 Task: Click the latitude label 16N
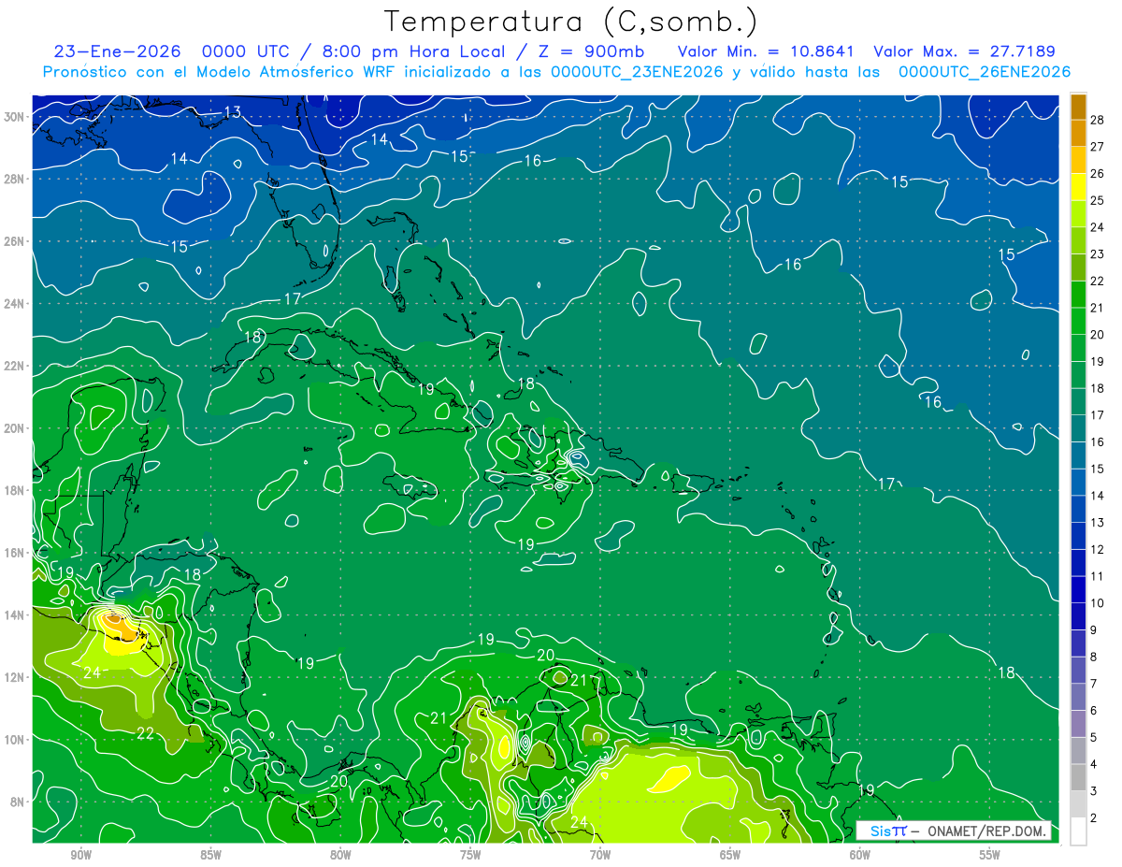click(16, 553)
